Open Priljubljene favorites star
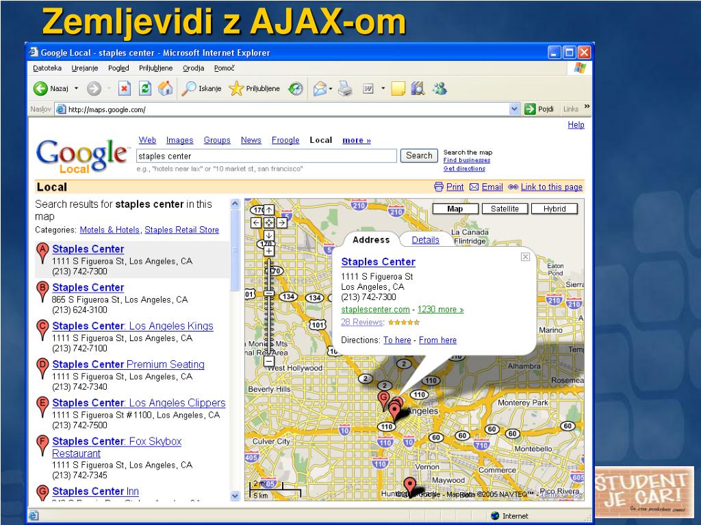701x525 pixels. coord(254,88)
